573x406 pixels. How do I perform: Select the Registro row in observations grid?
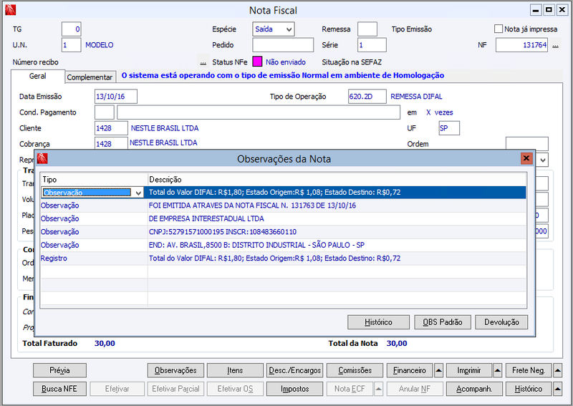[283, 258]
